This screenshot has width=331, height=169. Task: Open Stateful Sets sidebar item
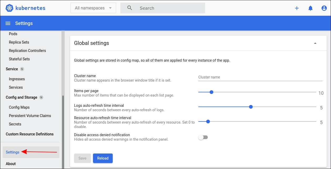[19, 59]
